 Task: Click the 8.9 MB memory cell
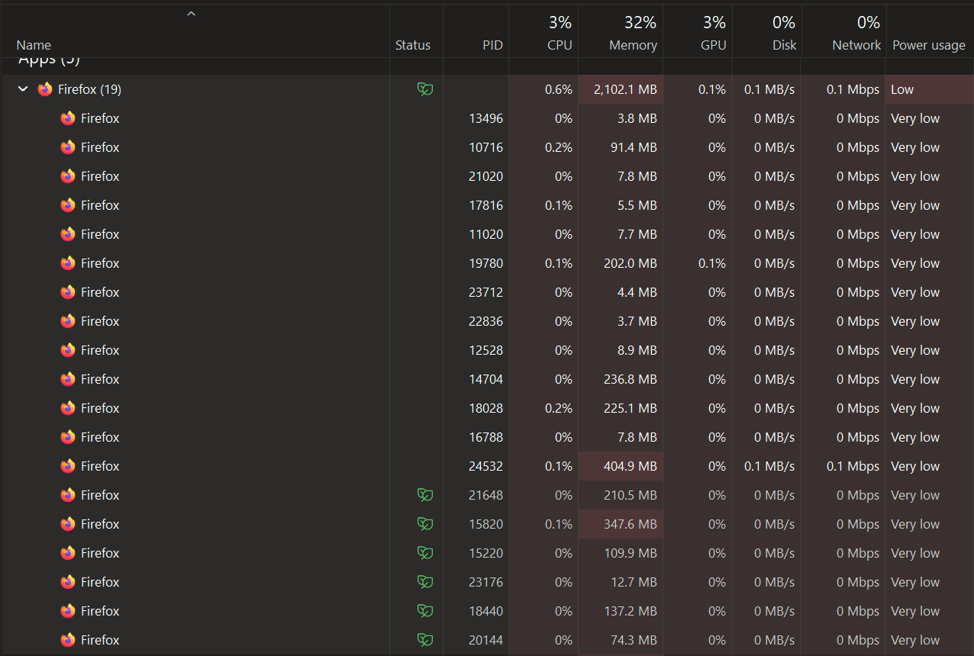[621, 350]
